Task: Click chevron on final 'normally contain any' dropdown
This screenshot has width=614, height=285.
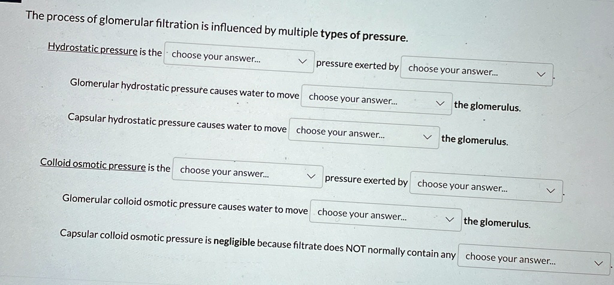Action: click(597, 263)
